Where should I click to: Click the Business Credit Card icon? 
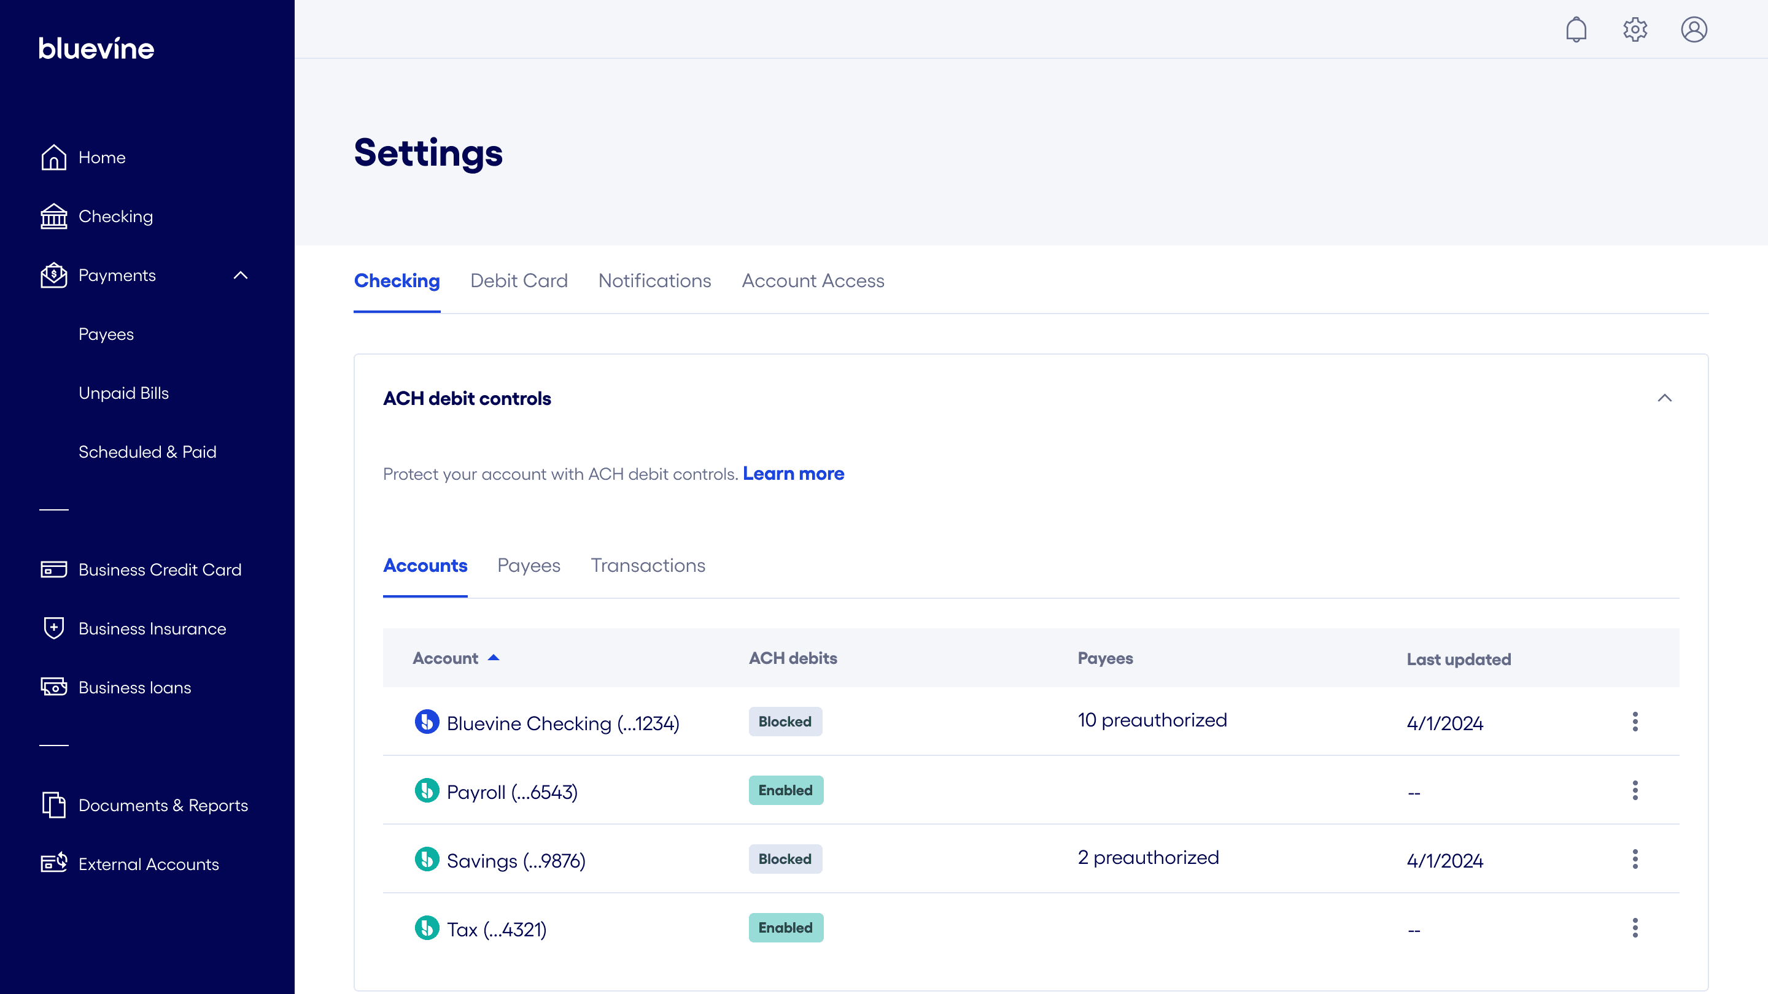[53, 569]
